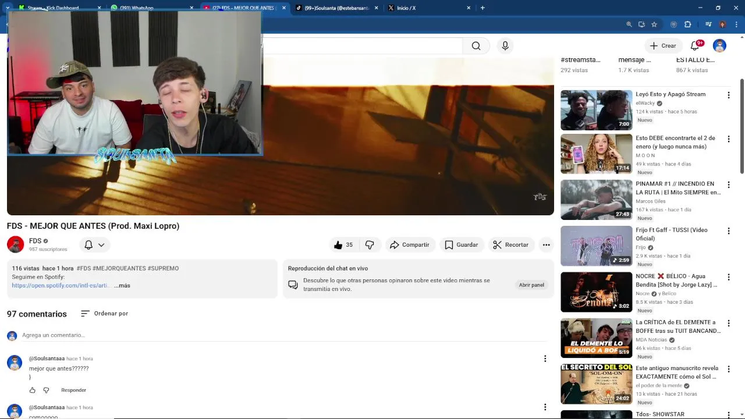Open options menu for the 'comooooo' comment
Viewport: 745px width, 419px height.
click(545, 407)
